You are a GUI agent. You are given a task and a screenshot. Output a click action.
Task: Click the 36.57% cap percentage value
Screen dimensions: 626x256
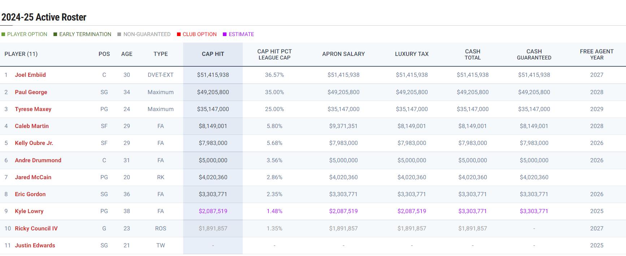pyautogui.click(x=275, y=75)
